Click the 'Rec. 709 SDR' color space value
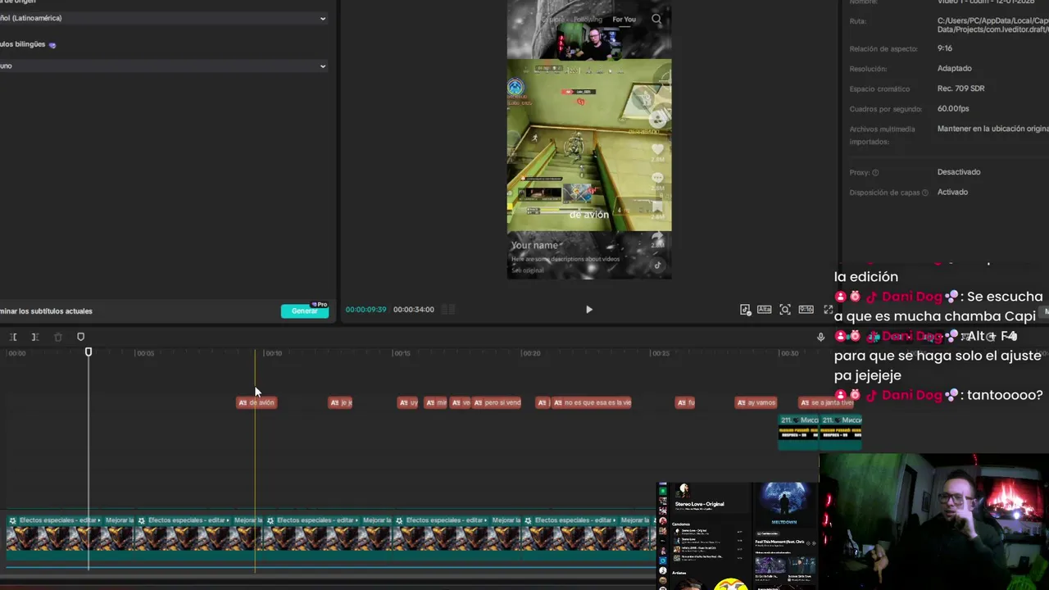Viewport: 1049px width, 590px height. (960, 88)
